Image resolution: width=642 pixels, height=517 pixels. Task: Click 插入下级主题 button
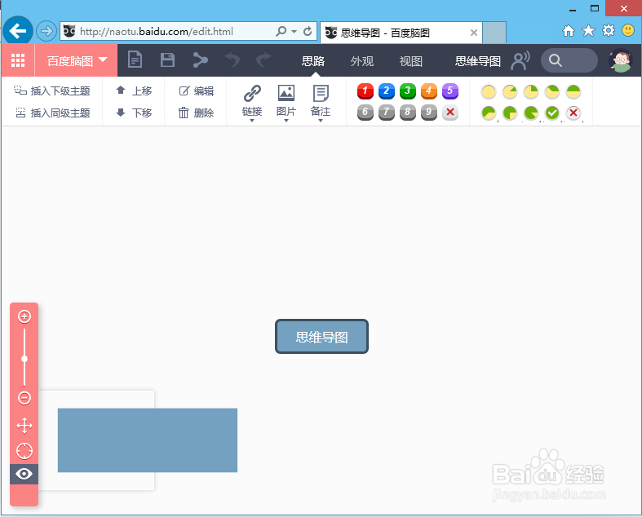click(52, 91)
